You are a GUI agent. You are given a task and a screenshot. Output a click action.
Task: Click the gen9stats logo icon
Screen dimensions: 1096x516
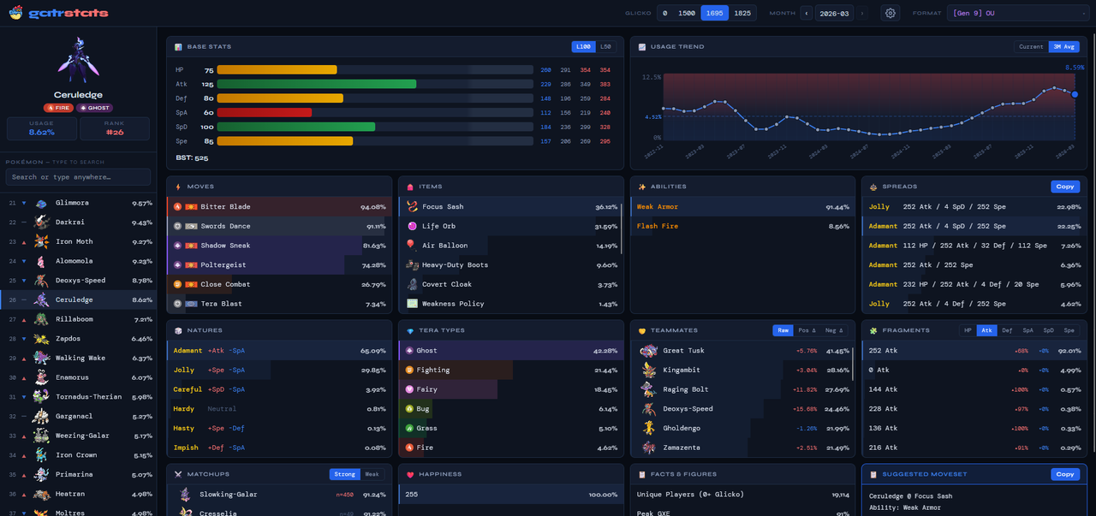coord(15,13)
